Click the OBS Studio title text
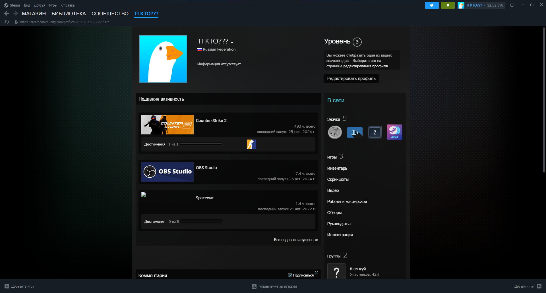 click(x=206, y=168)
